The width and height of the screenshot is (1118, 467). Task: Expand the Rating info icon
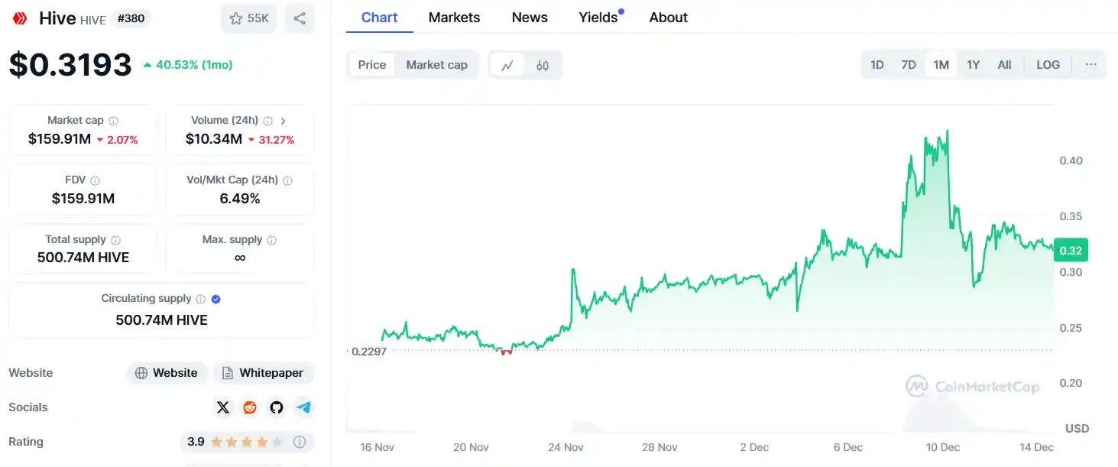(300, 442)
